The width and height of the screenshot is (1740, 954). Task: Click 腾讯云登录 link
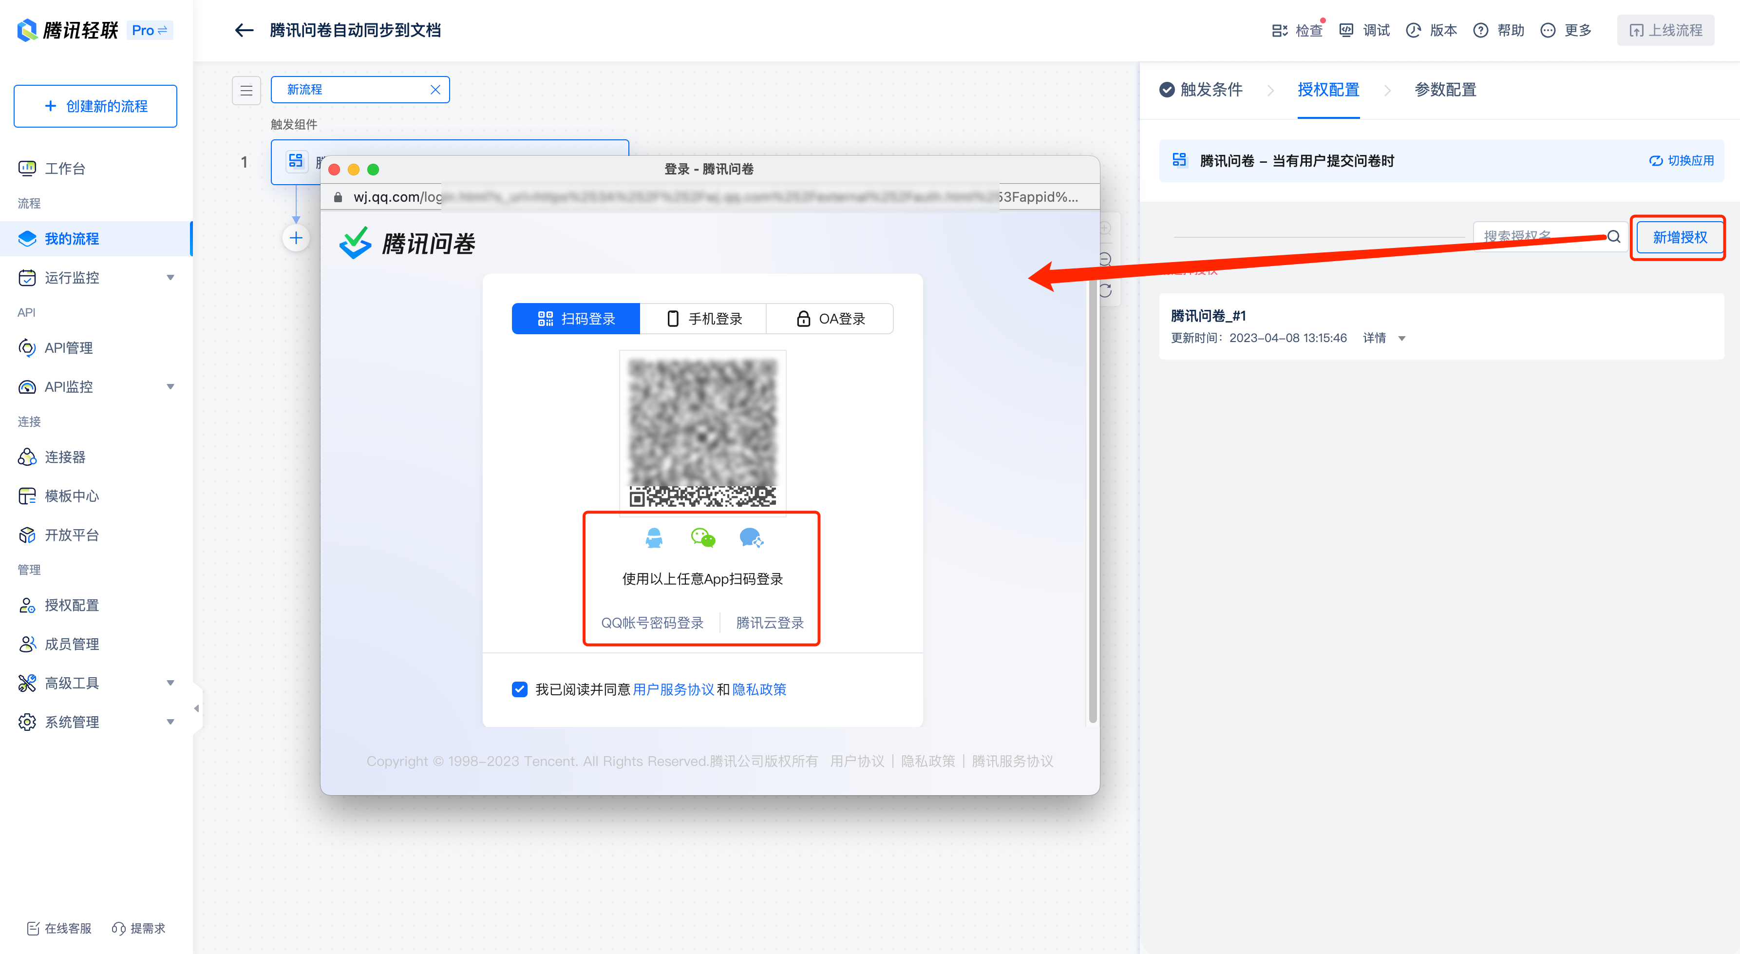click(769, 623)
